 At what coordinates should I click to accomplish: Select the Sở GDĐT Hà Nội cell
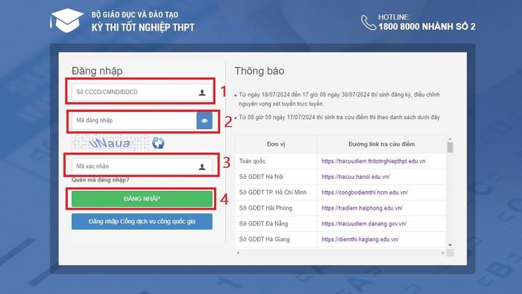(x=276, y=177)
